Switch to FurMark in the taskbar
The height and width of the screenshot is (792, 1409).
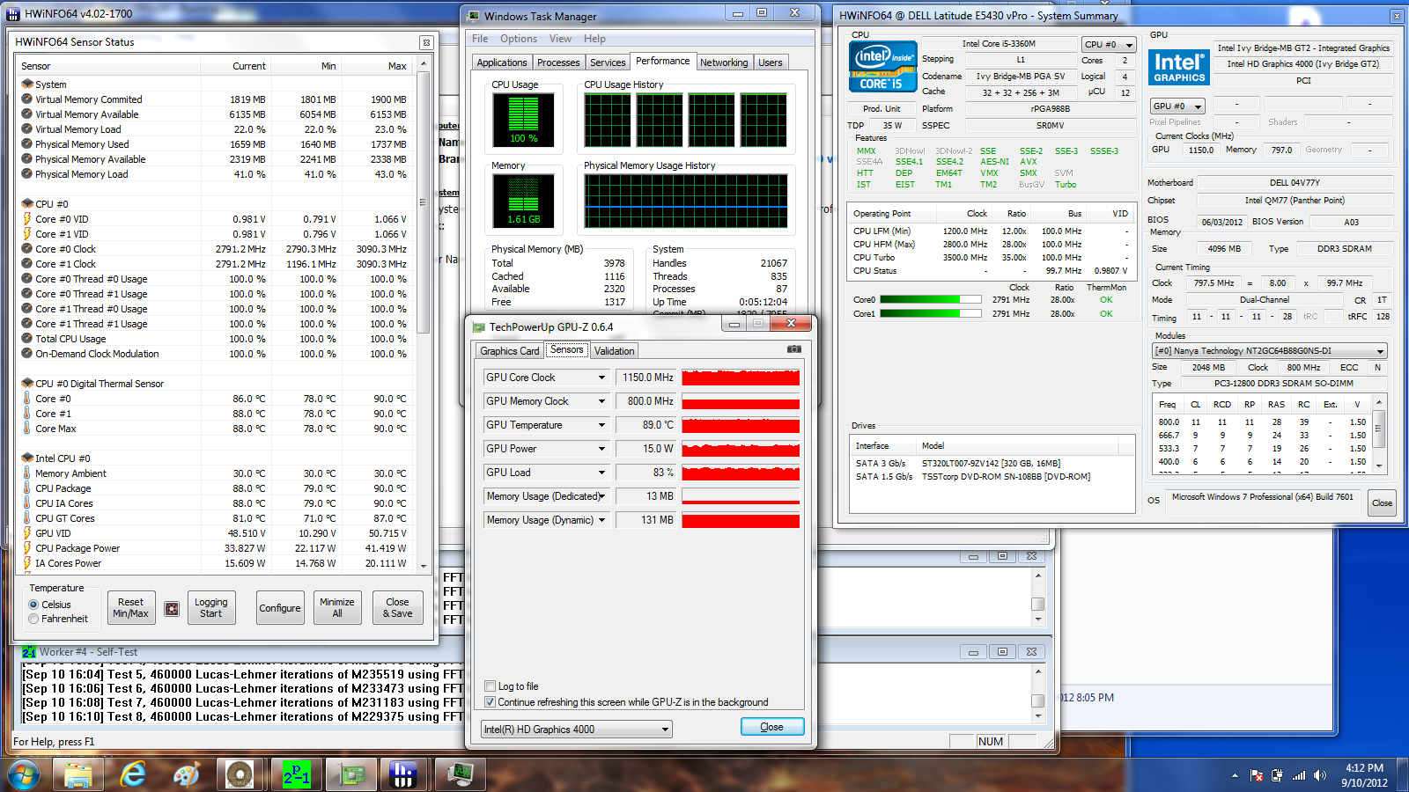tap(240, 775)
